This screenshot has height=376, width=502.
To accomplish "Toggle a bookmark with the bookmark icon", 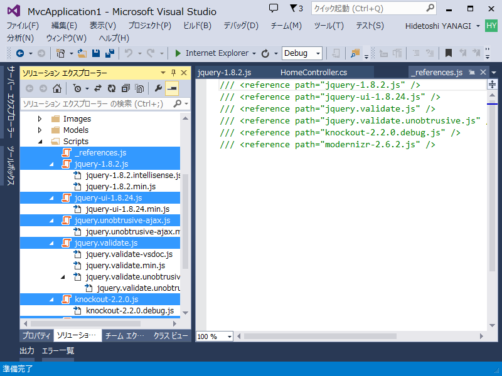I will pyautogui.click(x=449, y=53).
